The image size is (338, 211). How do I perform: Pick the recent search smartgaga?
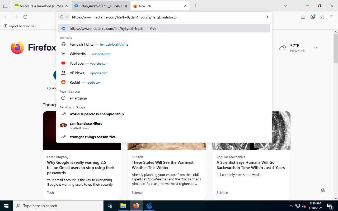click(x=164, y=98)
